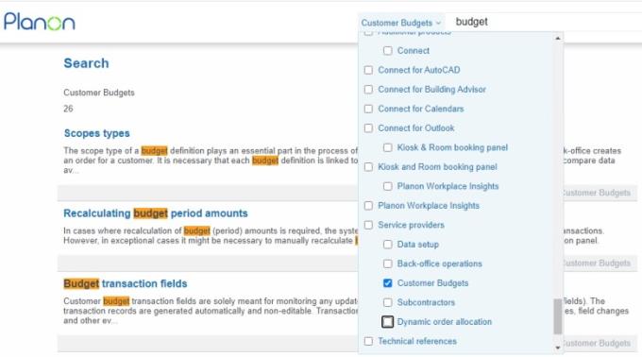Tick the Service providers checkbox
This screenshot has width=642, height=357.
(x=368, y=225)
